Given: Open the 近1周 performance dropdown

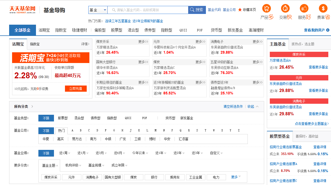Looking at the screenshot, I should click(x=65, y=153).
